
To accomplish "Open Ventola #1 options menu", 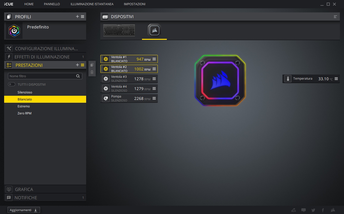I will click(154, 59).
